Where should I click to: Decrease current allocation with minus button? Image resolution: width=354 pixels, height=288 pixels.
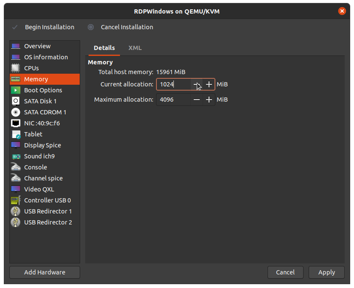point(196,84)
